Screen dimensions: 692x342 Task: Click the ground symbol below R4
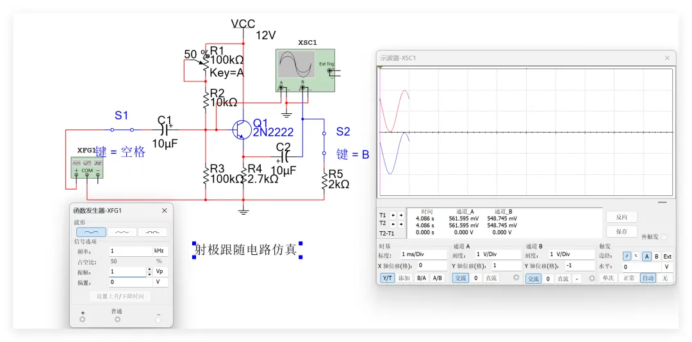[x=243, y=211]
